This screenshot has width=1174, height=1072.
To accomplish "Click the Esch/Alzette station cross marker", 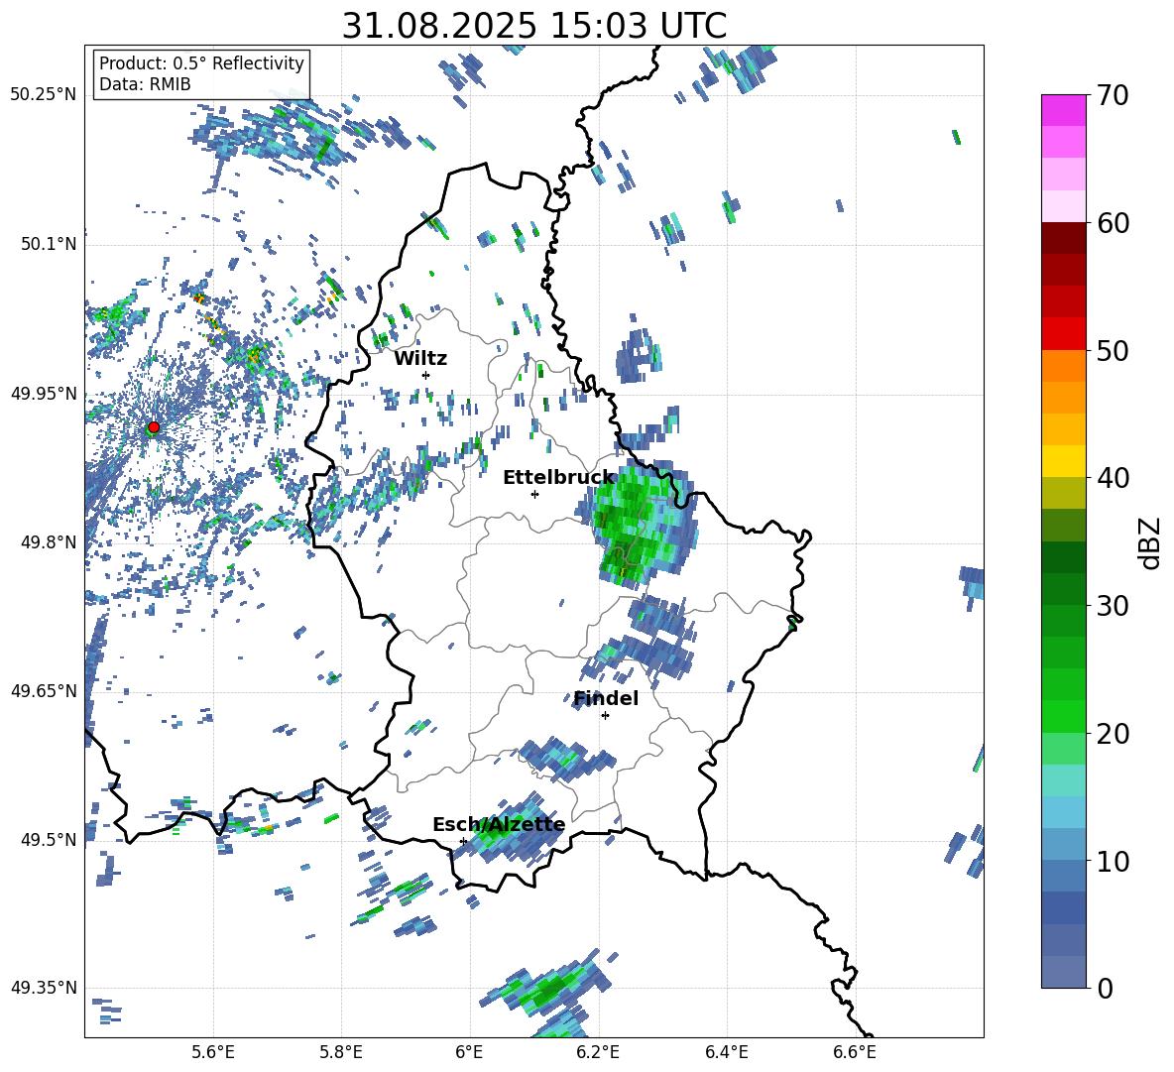I will pyautogui.click(x=463, y=841).
